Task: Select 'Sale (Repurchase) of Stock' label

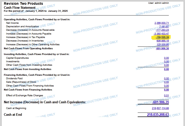Action: click(21, 82)
